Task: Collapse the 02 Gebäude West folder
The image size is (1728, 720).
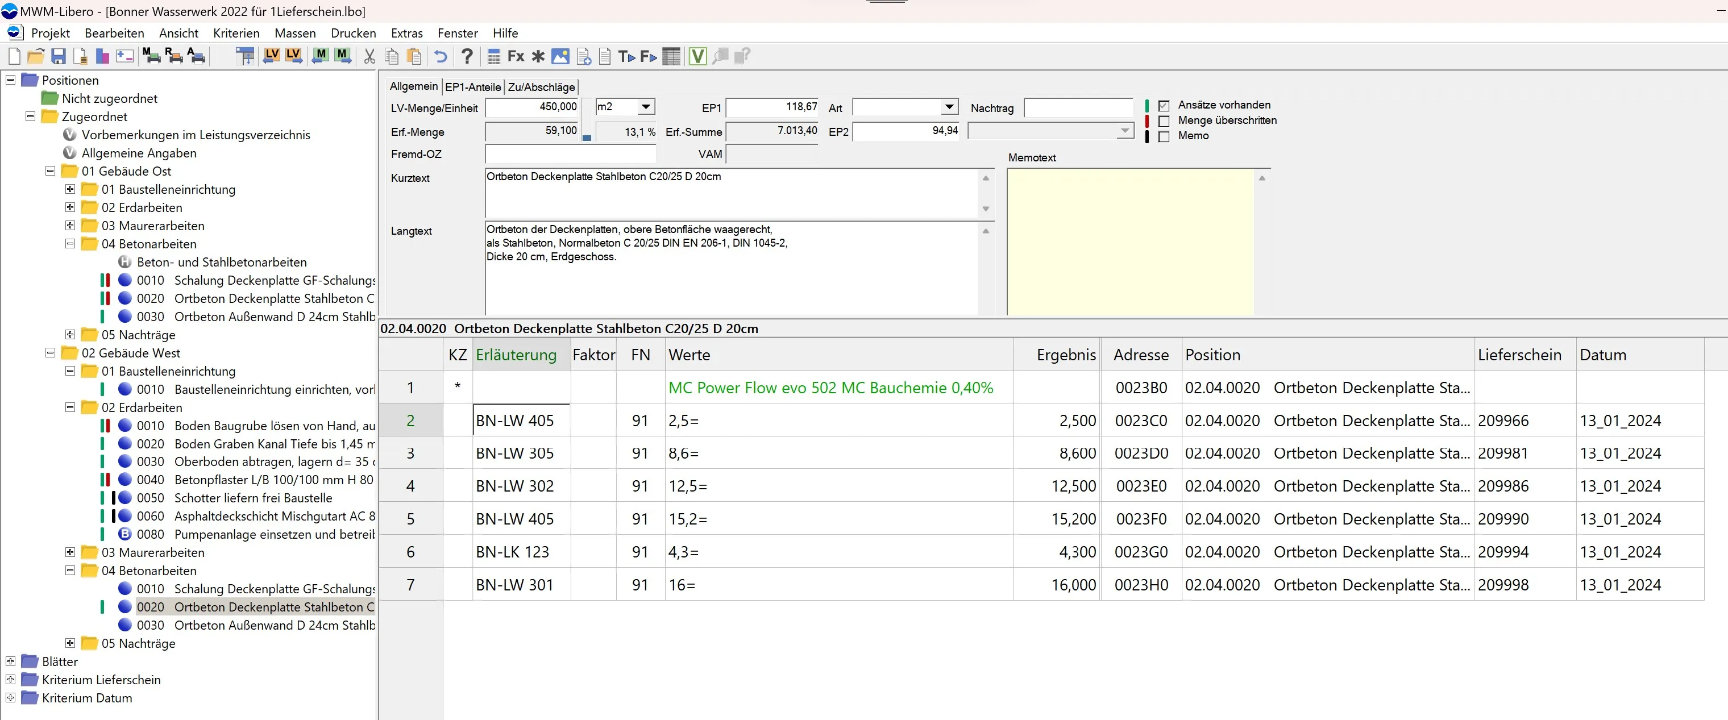Action: 49,352
